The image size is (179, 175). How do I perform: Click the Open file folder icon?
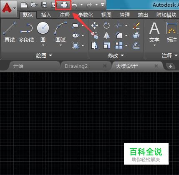coord(34,5)
